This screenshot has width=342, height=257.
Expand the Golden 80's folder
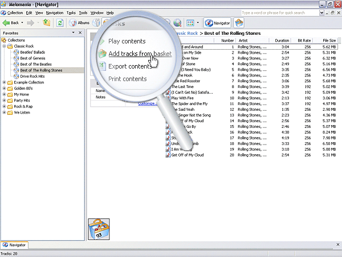[x=4, y=89]
